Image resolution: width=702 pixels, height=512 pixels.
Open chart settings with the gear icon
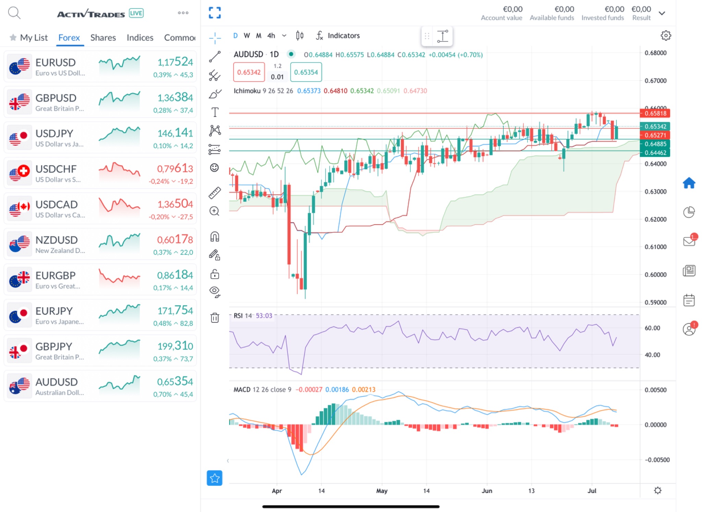point(665,35)
